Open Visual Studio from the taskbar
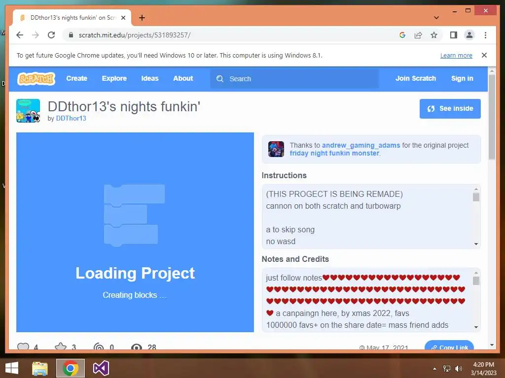Screen dimensions: 505x378 point(101,368)
